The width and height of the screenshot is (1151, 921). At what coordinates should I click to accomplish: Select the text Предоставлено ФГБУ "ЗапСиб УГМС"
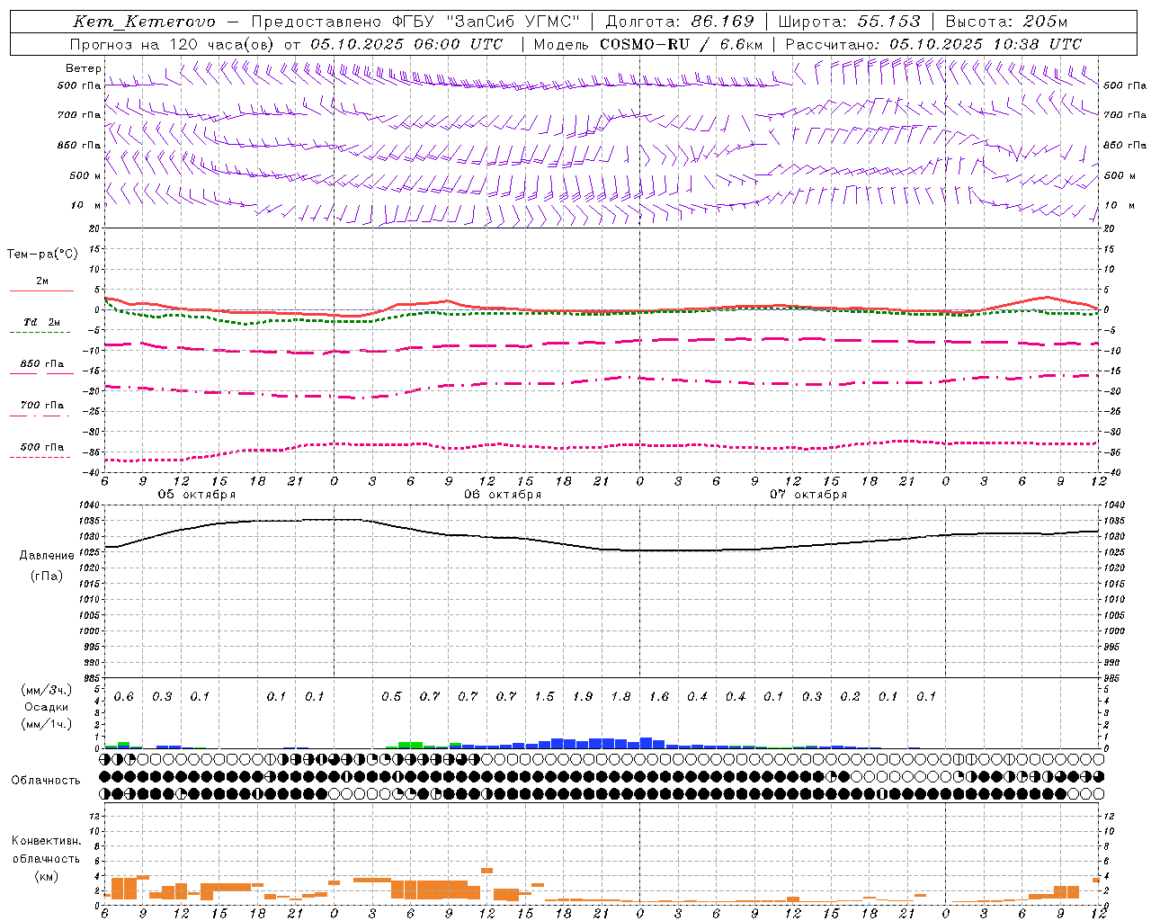(415, 22)
